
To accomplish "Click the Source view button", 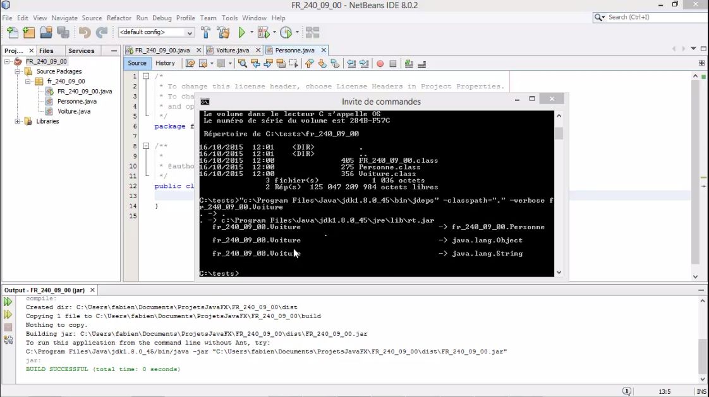I will 137,63.
